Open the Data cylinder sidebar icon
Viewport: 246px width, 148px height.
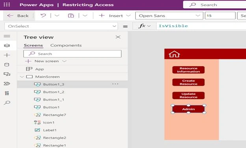(7, 65)
